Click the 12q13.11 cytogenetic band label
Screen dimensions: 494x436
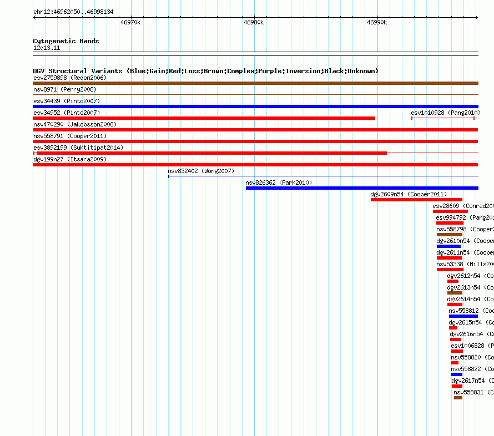pos(47,48)
